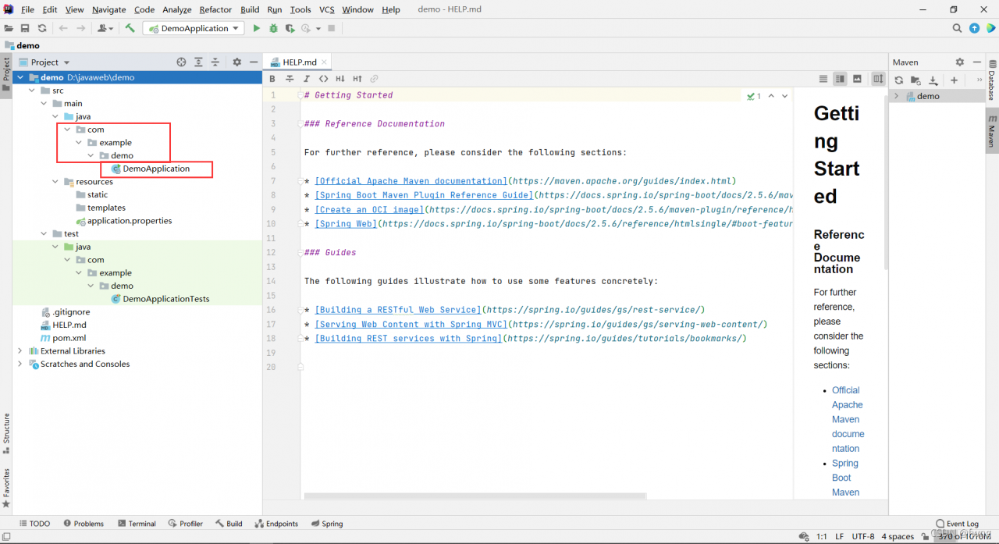The width and height of the screenshot is (999, 544).
Task: Click Expand All in Project panel
Action: tap(198, 62)
